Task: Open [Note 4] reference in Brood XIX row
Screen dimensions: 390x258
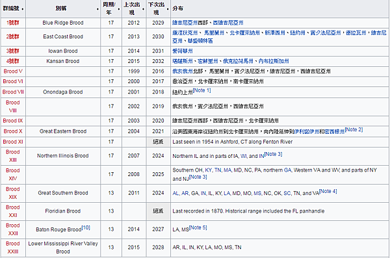Action: pos(328,191)
